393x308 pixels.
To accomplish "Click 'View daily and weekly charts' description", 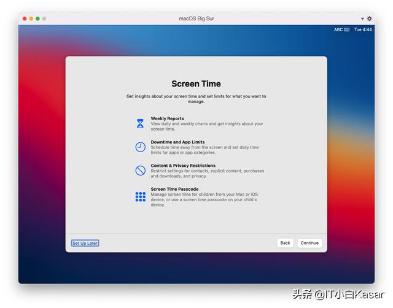I will tap(207, 126).
